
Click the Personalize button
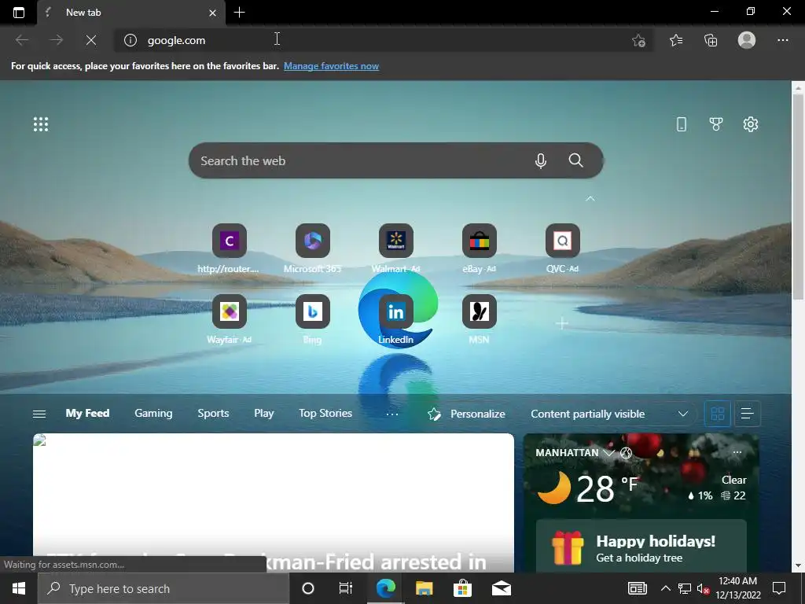pyautogui.click(x=466, y=414)
